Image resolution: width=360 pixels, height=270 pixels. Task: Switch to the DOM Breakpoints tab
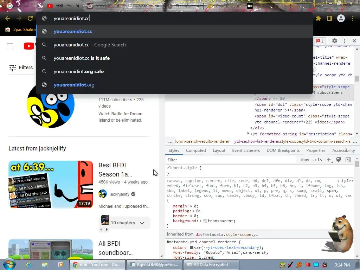click(283, 150)
